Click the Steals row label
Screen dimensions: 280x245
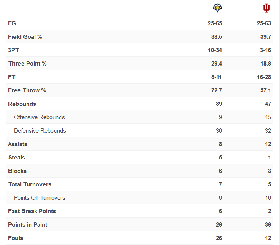(17, 158)
